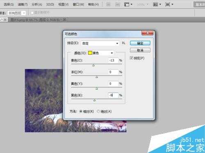Open the 3D(D) menu
This screenshot has height=153, width=205.
coord(50,4)
